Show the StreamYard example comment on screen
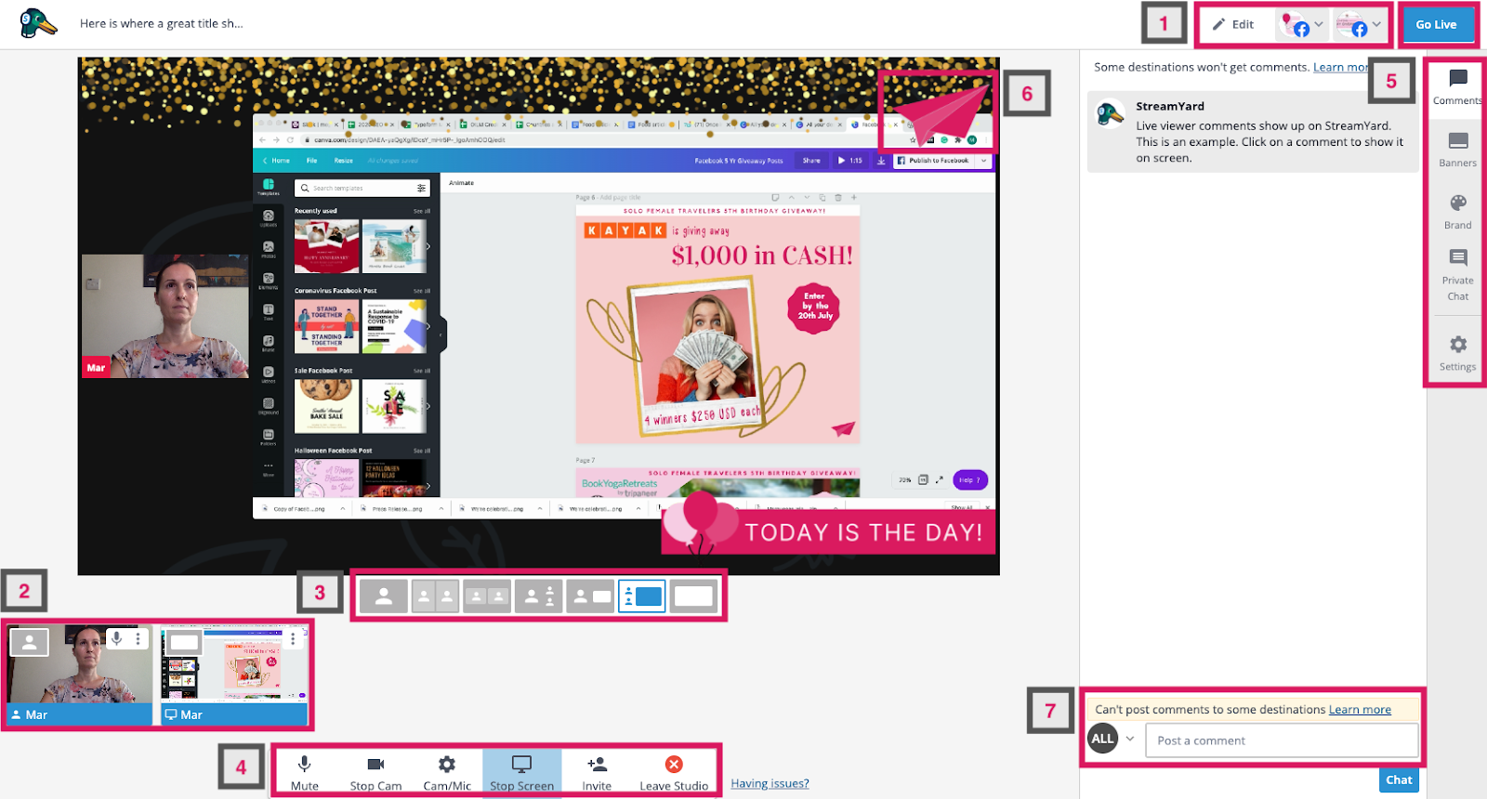This screenshot has height=799, width=1487. (1255, 132)
